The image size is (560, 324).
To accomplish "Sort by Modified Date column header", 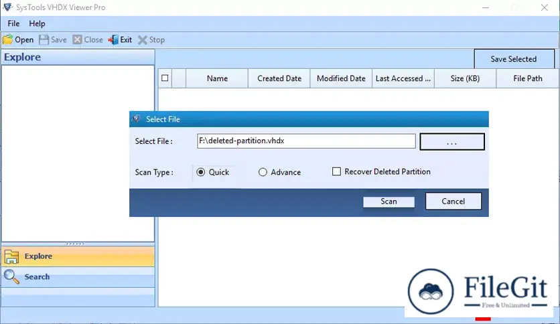I will pyautogui.click(x=341, y=78).
